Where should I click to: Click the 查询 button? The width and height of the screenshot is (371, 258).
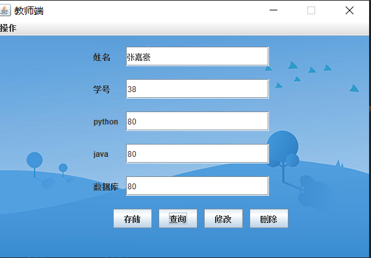[x=178, y=218]
